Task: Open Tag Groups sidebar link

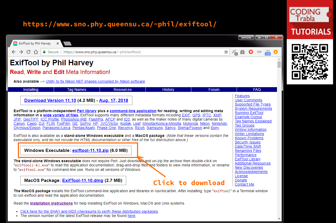Action: [245, 125]
